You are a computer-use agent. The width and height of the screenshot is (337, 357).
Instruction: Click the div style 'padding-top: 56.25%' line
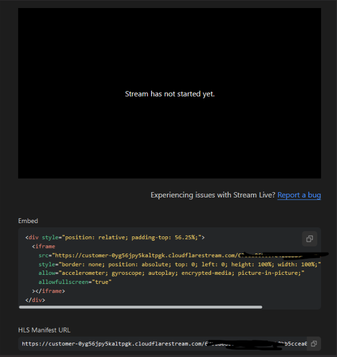click(x=115, y=237)
